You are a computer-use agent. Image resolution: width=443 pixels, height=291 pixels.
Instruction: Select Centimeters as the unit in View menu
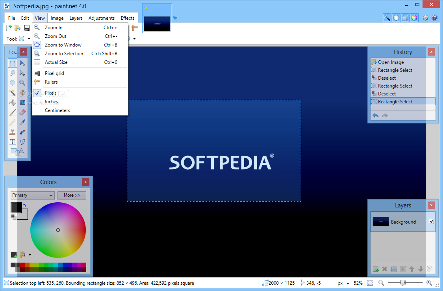pos(80,110)
